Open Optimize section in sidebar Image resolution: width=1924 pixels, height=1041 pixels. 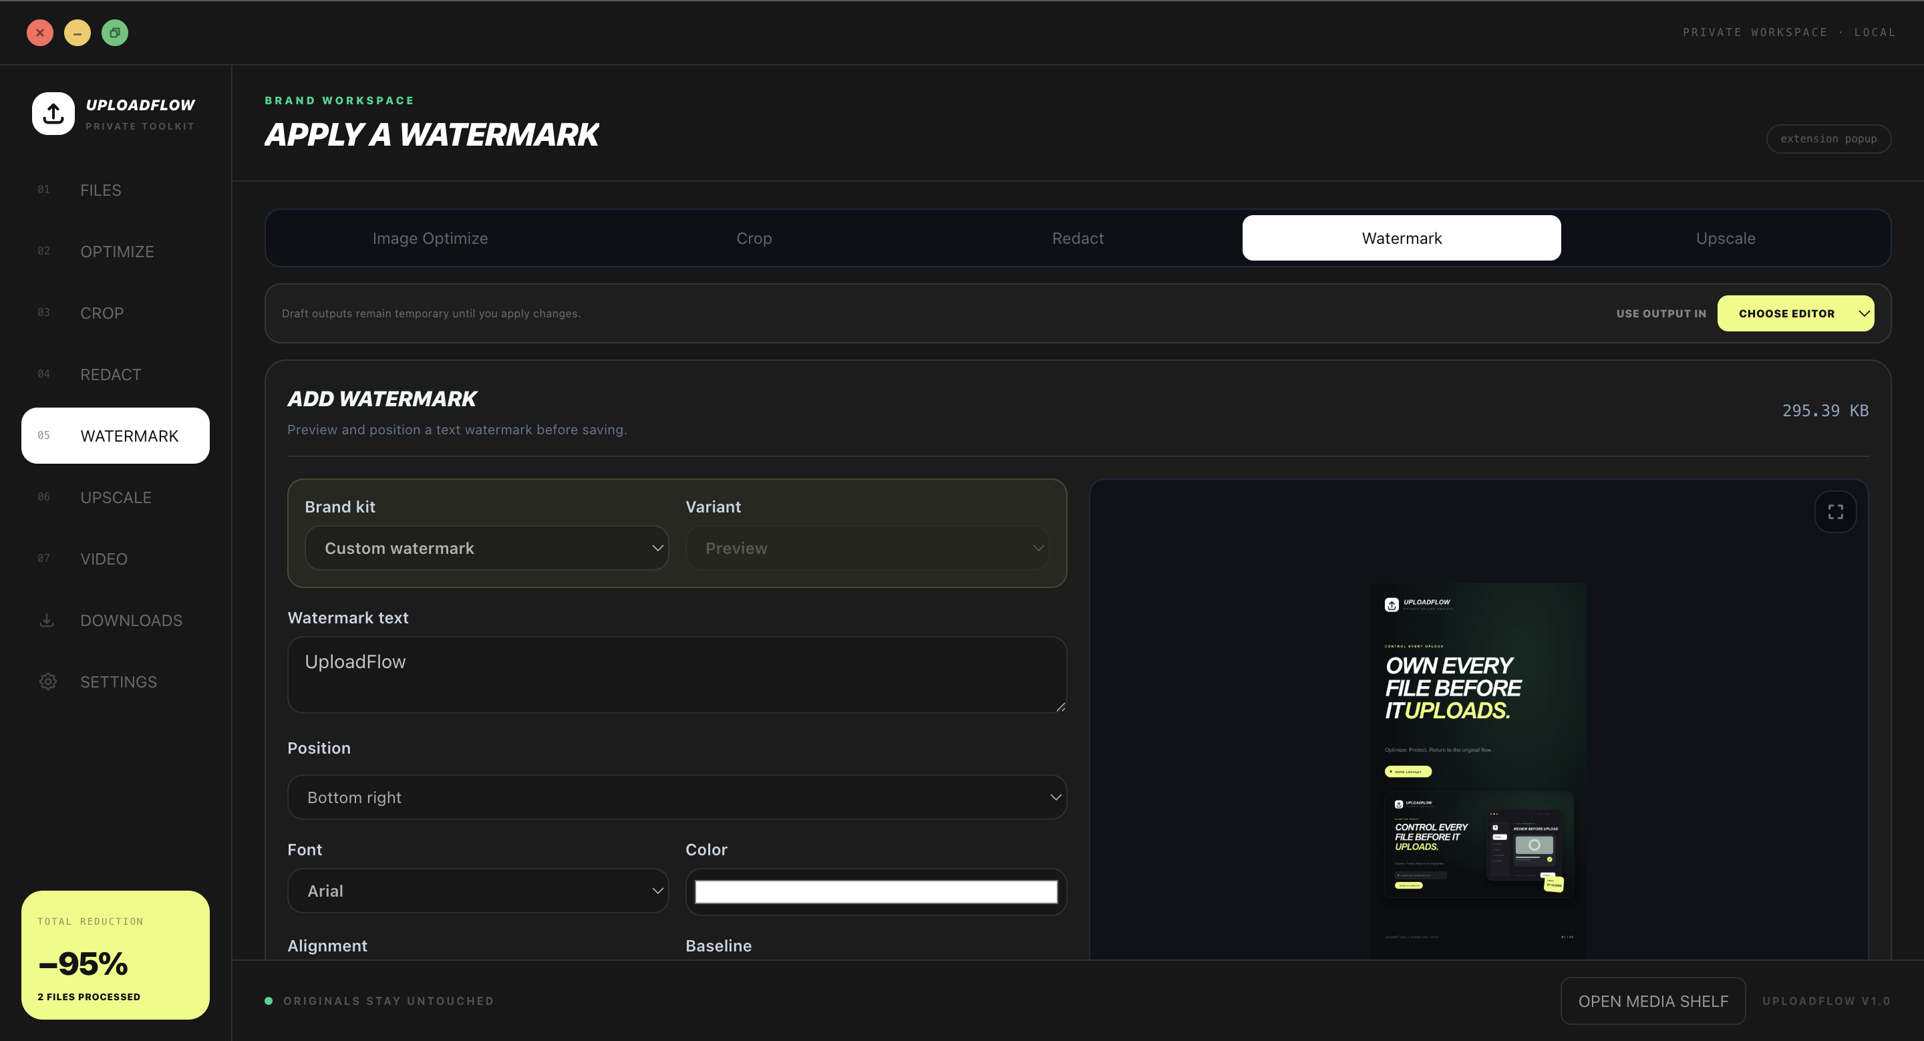click(115, 252)
